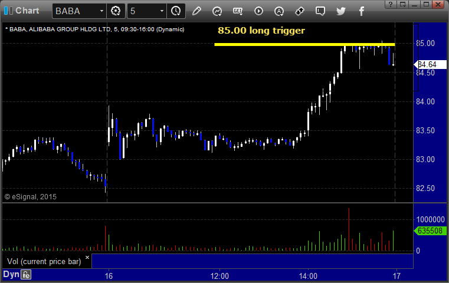Image resolution: width=449 pixels, height=283 pixels.
Task: Click the 82.50 price axis label
Action: pyautogui.click(x=425, y=188)
